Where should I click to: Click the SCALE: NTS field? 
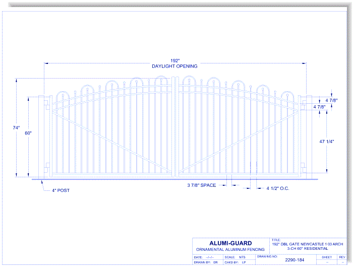[235, 257]
